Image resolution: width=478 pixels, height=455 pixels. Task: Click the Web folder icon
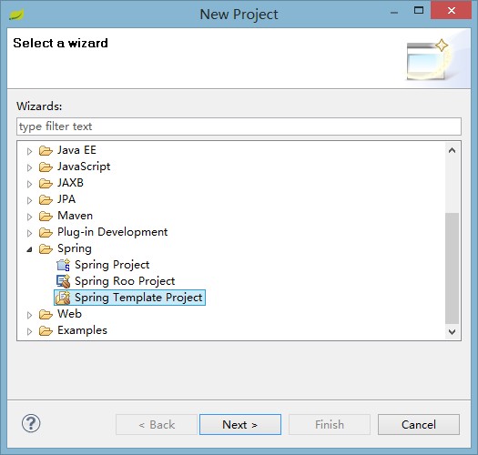(46, 315)
